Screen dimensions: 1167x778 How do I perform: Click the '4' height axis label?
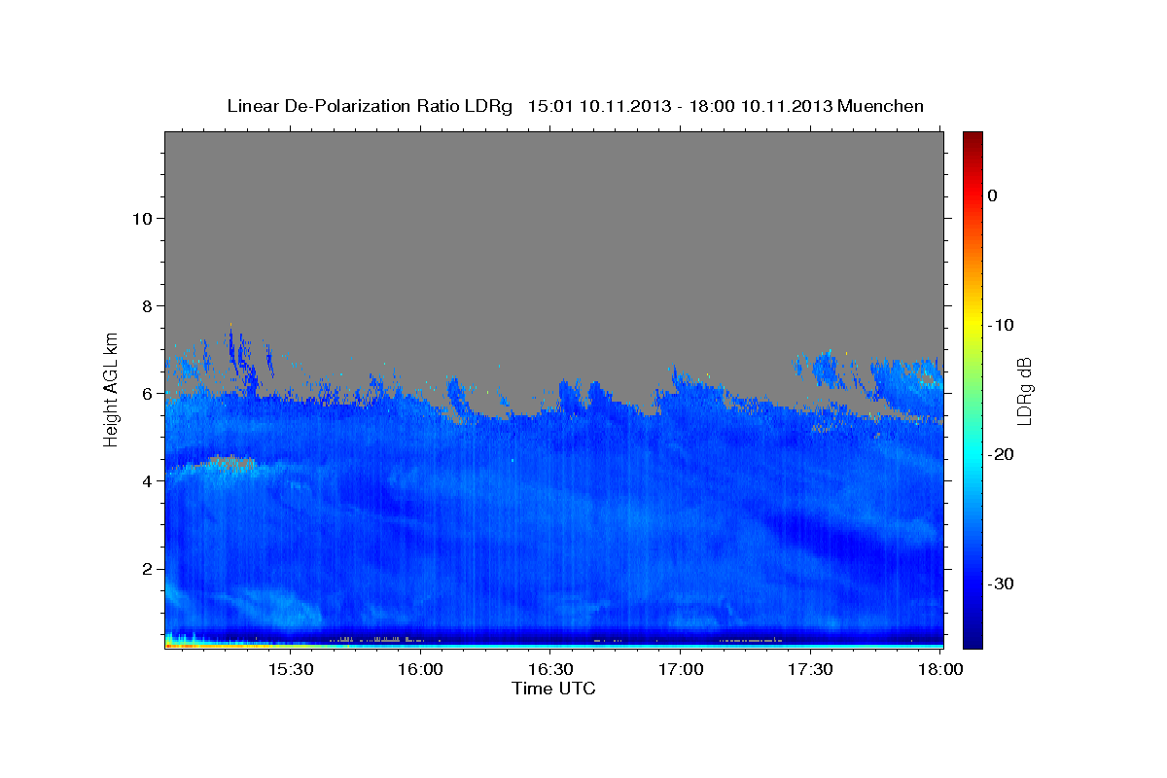pos(146,480)
